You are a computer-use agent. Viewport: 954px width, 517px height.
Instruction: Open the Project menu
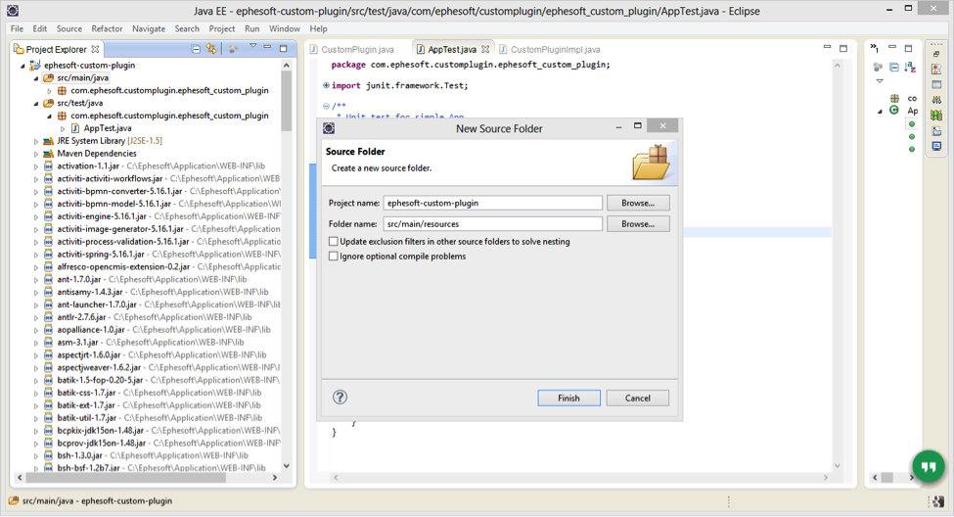click(x=221, y=28)
